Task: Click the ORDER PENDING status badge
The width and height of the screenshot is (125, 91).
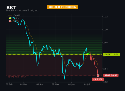Action: coord(62,7)
